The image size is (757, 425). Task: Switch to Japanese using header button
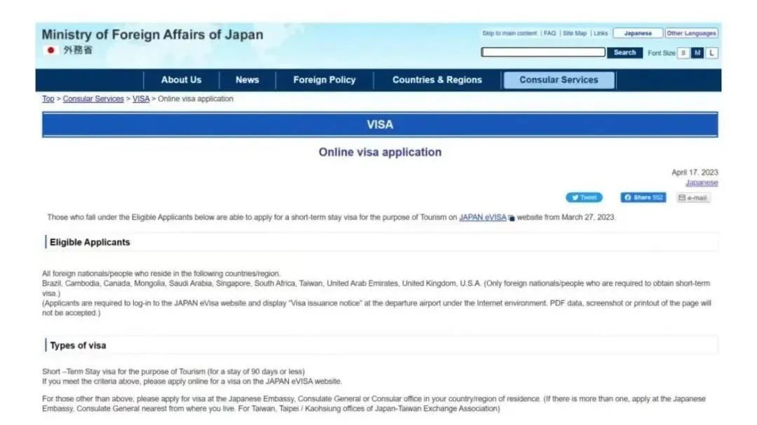(x=637, y=33)
